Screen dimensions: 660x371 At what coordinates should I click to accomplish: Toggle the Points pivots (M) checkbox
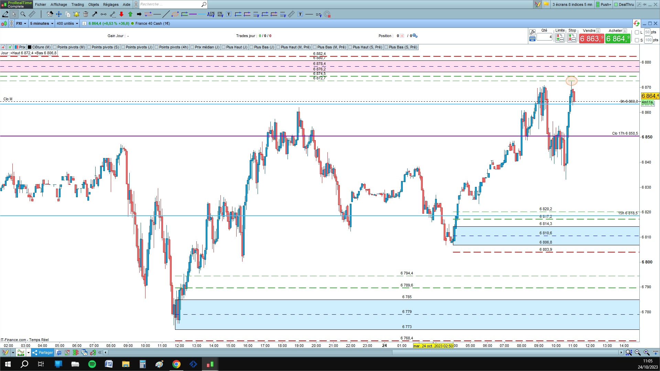(55, 47)
